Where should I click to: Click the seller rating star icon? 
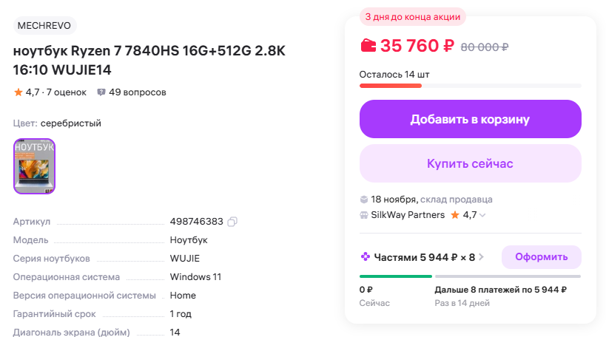coord(455,214)
